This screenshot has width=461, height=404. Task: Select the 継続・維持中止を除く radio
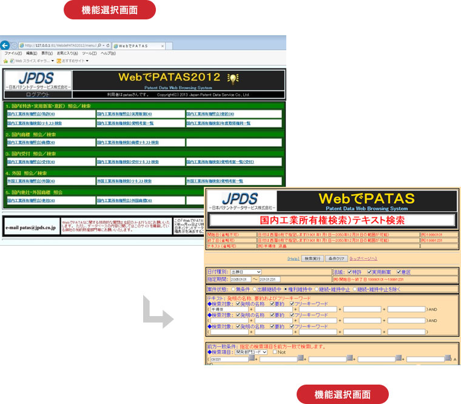355,289
